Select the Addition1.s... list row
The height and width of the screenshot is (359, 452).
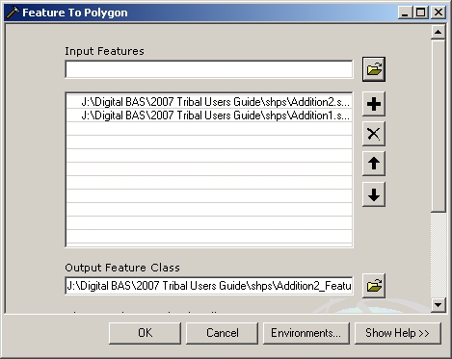point(209,115)
